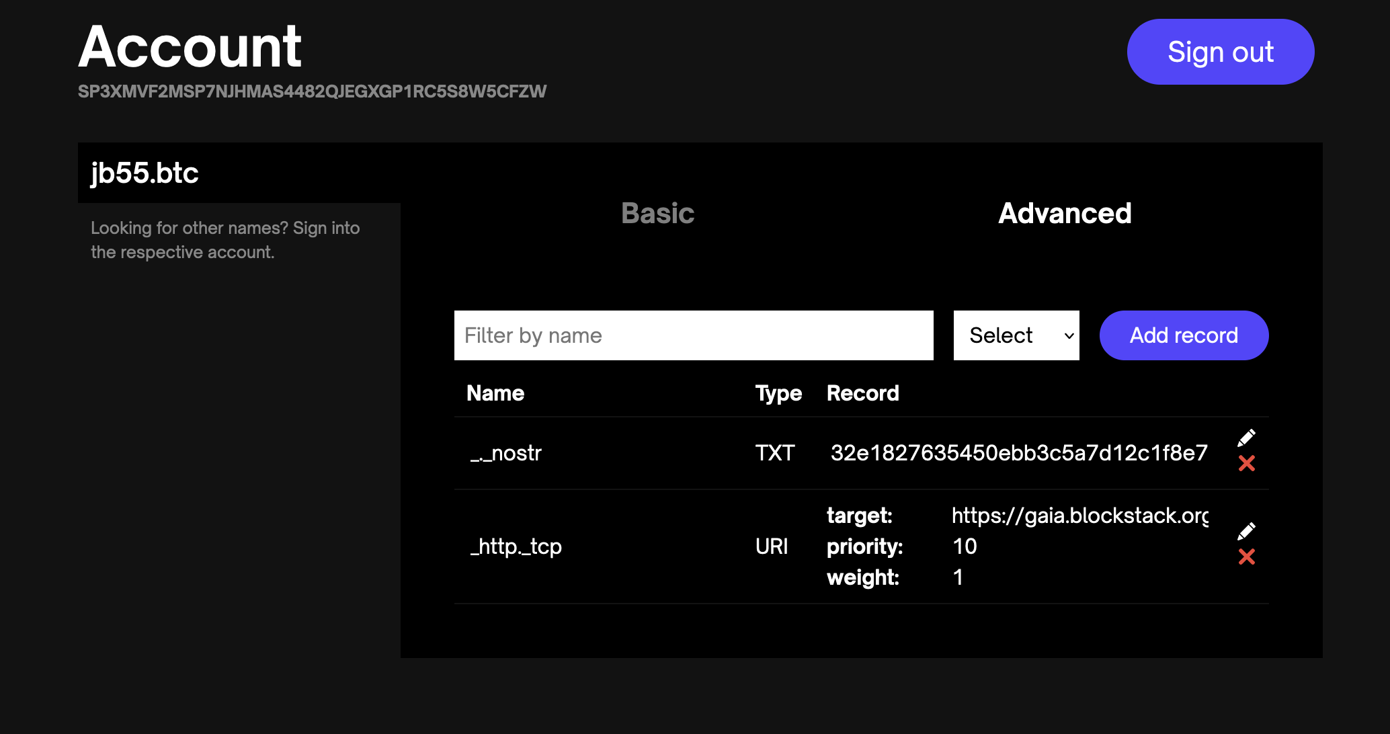Click the Name column header
1390x734 pixels.
tap(495, 393)
